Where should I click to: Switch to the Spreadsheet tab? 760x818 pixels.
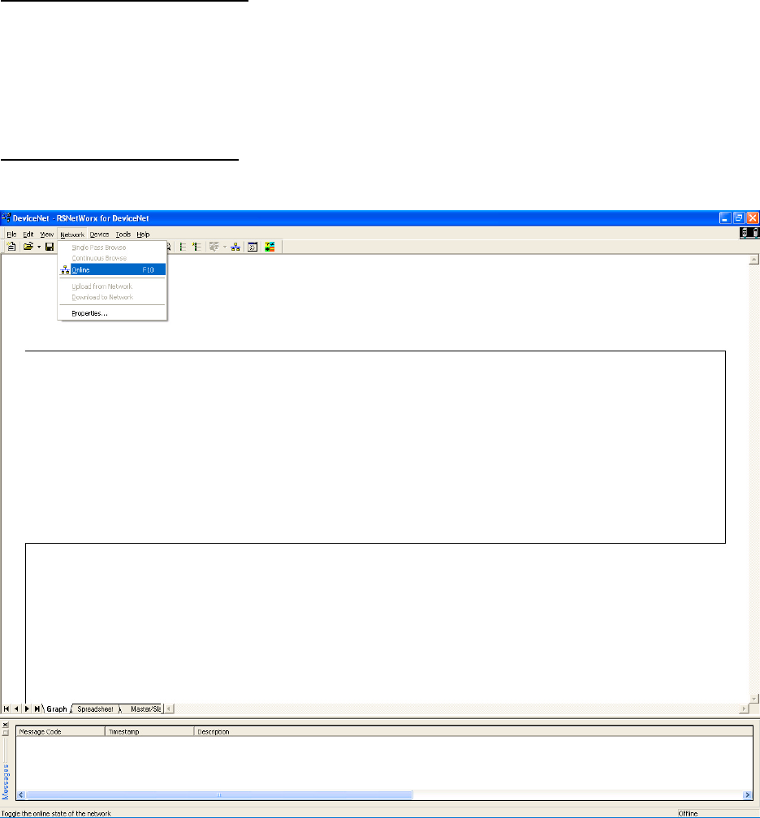[95, 708]
